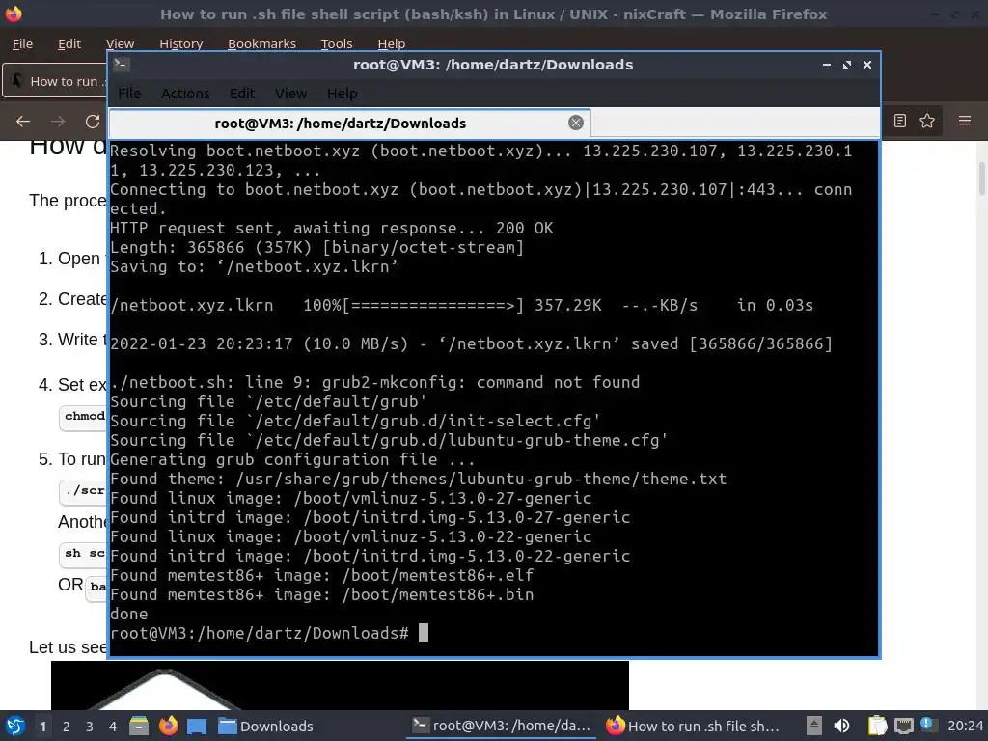This screenshot has height=741, width=988.
Task: Open the Lubuntu start menu
Action: [15, 726]
